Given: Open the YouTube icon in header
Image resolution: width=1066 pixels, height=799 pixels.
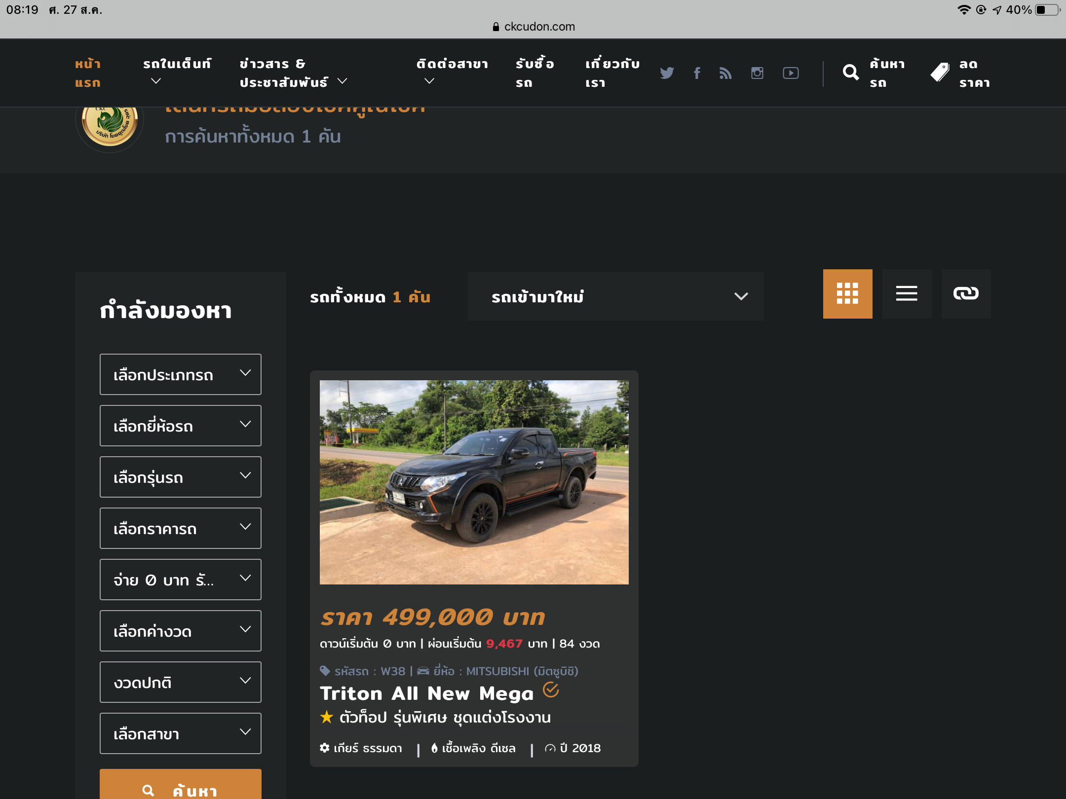Looking at the screenshot, I should pos(791,73).
